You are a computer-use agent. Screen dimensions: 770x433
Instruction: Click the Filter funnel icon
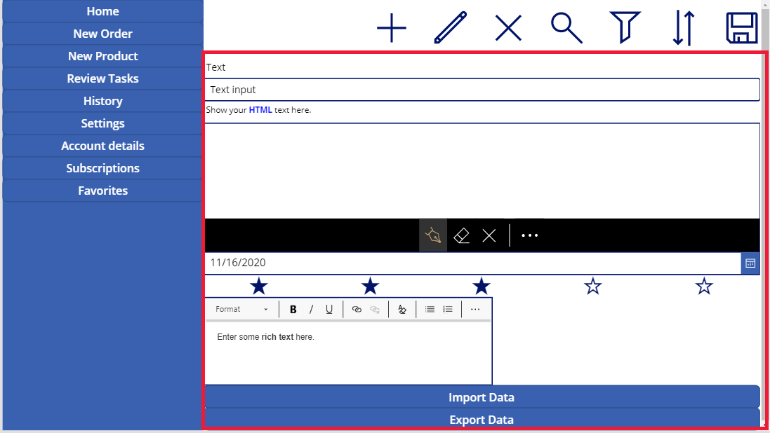624,28
